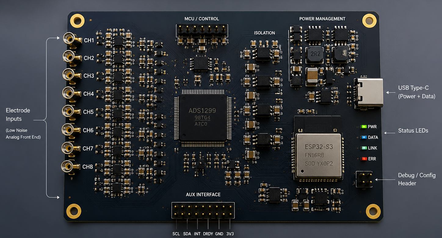Click the "ERR" LED label text
Viewport: 442px width, 238px height.
372,159
